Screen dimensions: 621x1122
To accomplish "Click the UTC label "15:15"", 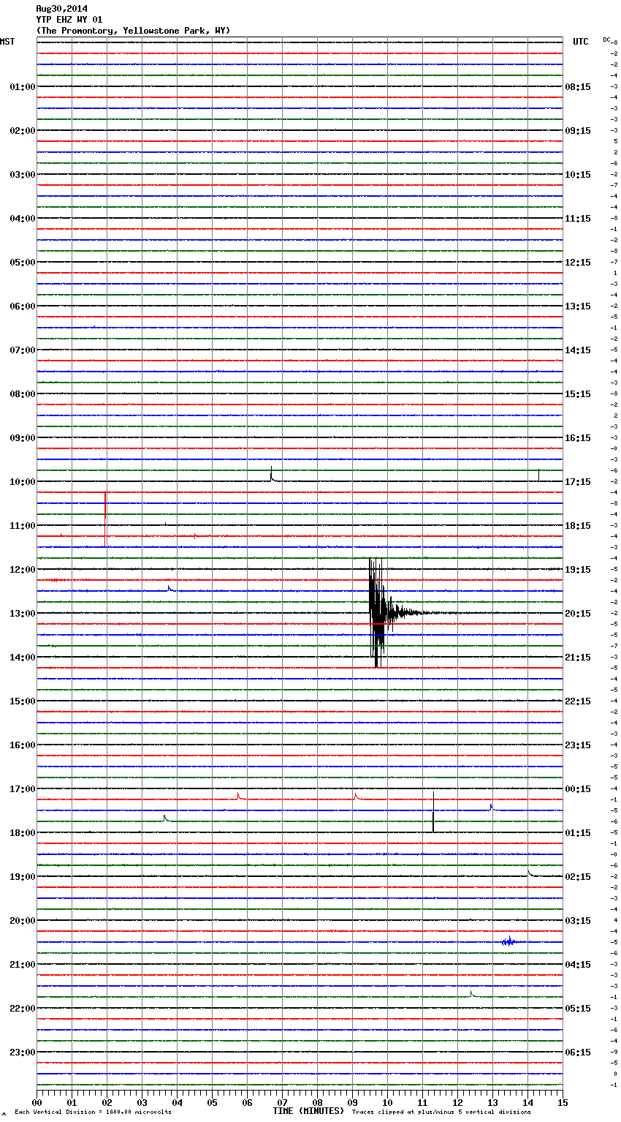I will pos(578,394).
